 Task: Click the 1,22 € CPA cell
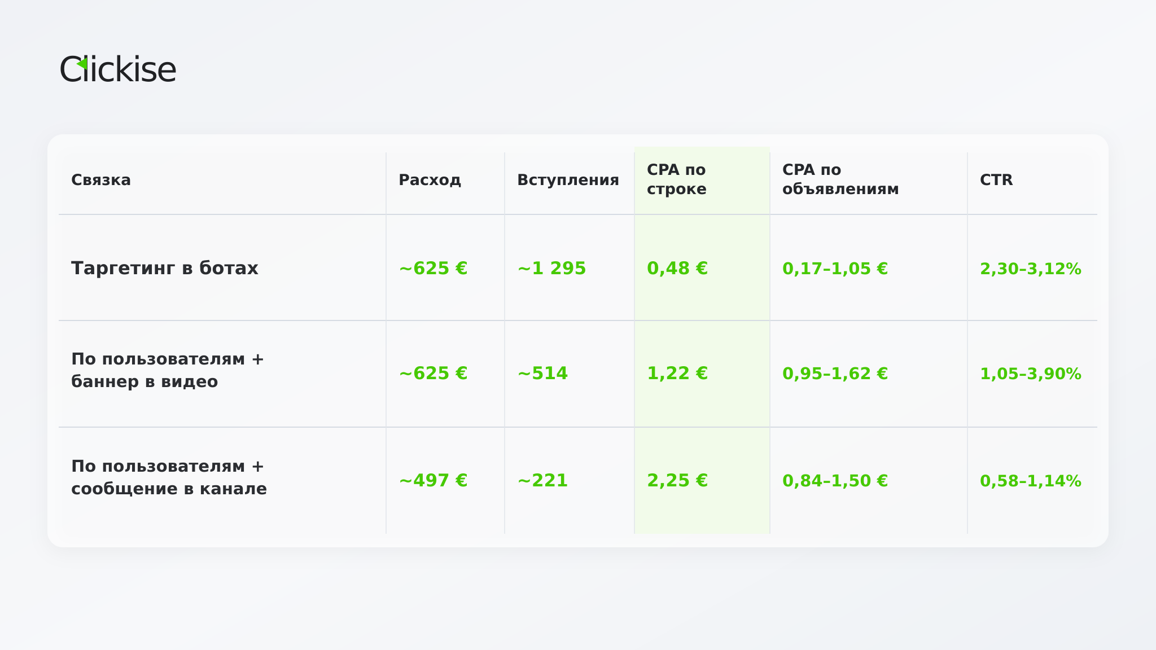677,373
